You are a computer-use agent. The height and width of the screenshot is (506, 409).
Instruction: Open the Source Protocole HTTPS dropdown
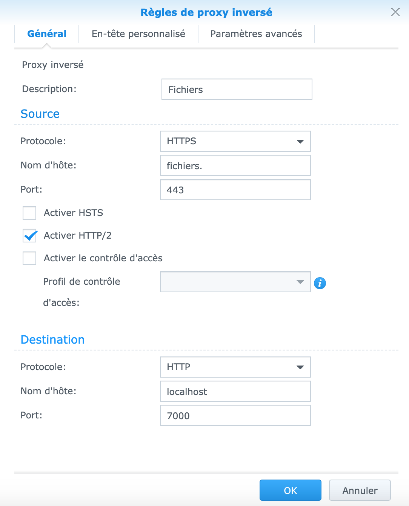coord(235,141)
